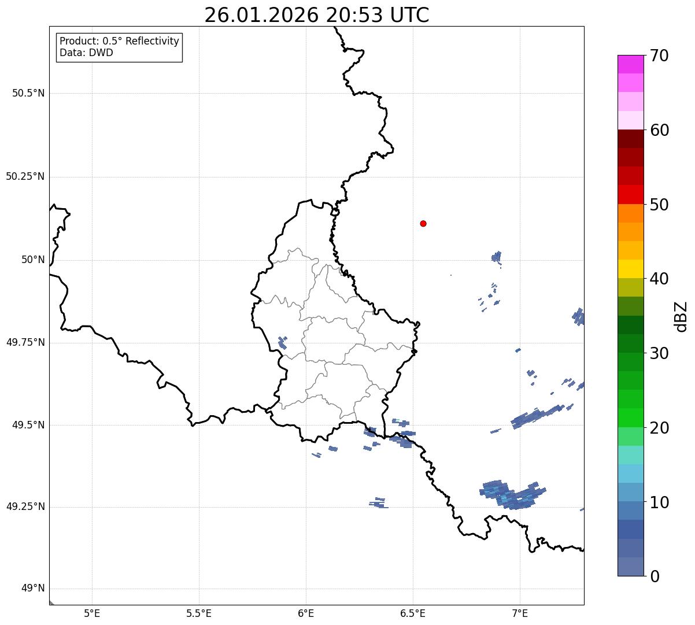
Task: Click the "49°N" latitude label
Action: (x=33, y=589)
